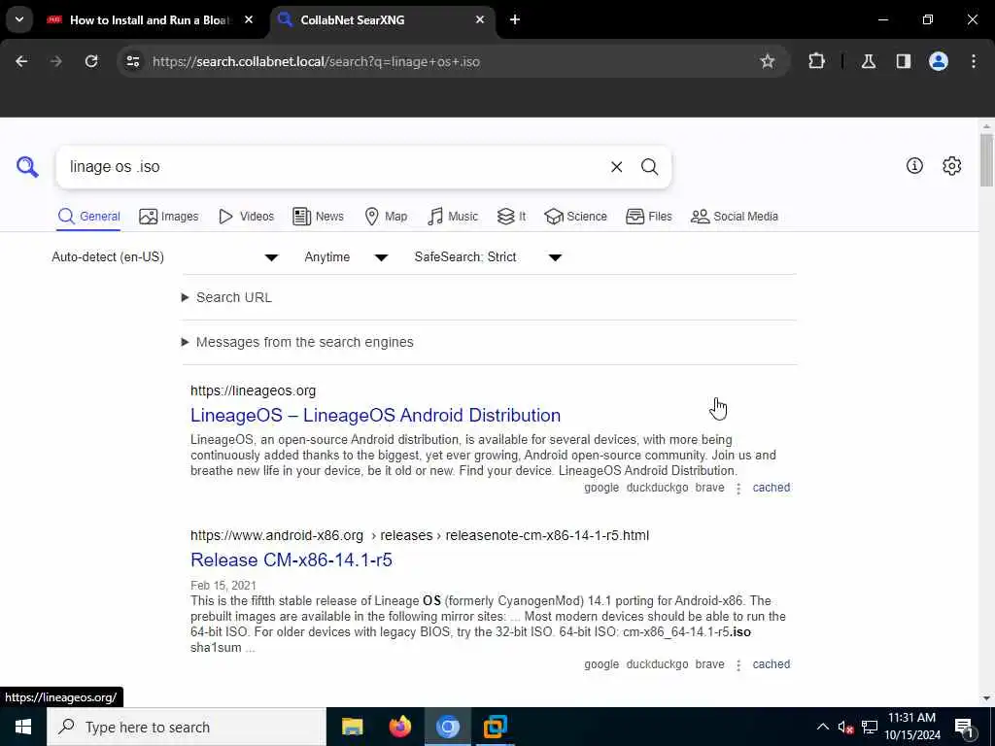Open the About info icon
The width and height of the screenshot is (995, 746).
point(914,165)
